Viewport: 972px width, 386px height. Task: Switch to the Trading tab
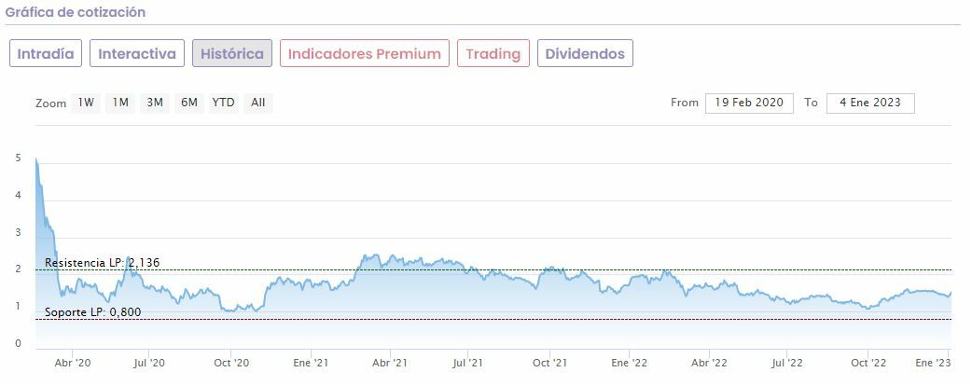pyautogui.click(x=493, y=53)
